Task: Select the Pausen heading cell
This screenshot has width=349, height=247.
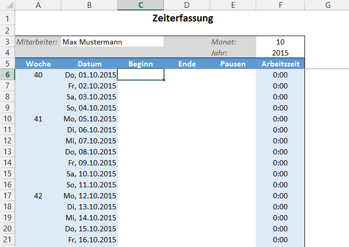Action: [x=233, y=64]
